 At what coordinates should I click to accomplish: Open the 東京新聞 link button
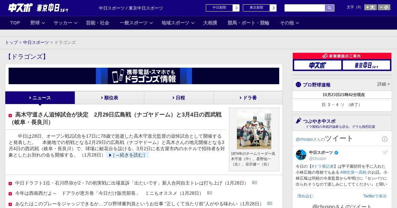pos(259,8)
